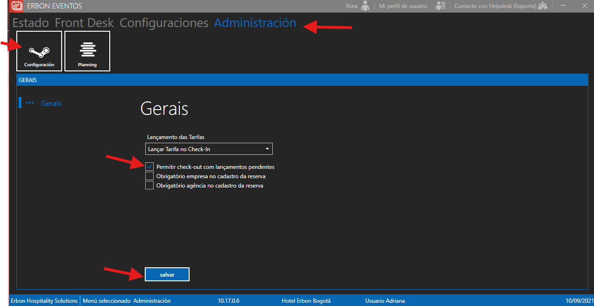The image size is (594, 306).
Task: Enable 'Obrigatório empresa no cadastro da reserva'
Action: coord(149,176)
